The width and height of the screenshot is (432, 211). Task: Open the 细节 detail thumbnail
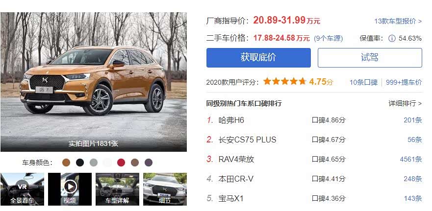pyautogui.click(x=165, y=189)
